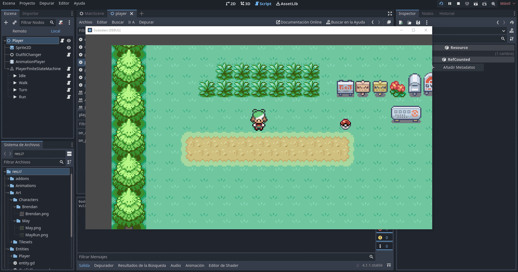Switch to the Nodos tab
The height and width of the screenshot is (272, 518).
pos(428,14)
